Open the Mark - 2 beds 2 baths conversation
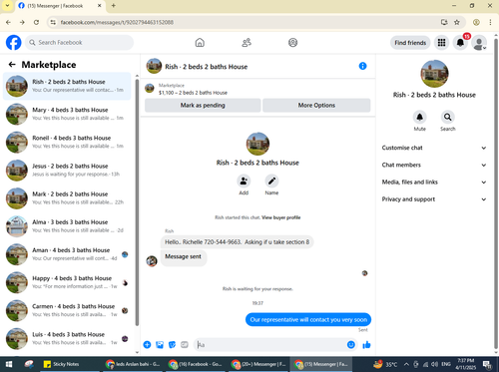 67,198
